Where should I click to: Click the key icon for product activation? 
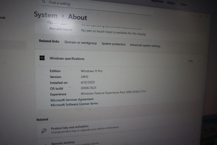[44, 131]
